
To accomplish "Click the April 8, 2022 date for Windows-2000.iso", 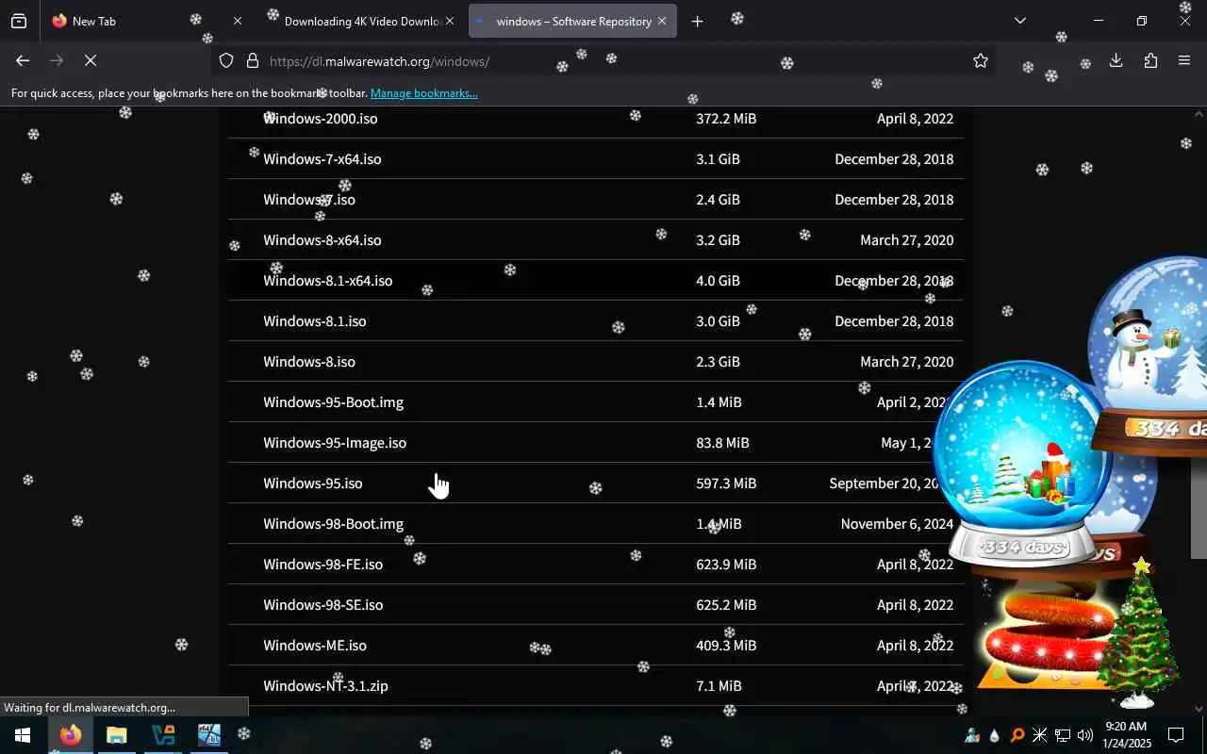I will pos(915,119).
